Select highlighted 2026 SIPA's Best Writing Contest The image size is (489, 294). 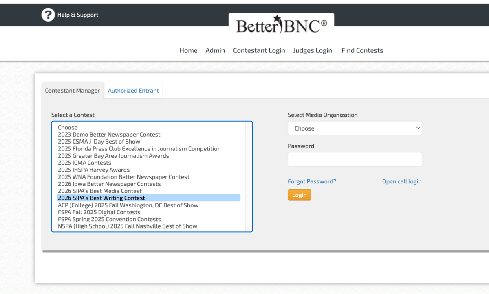[149, 198]
